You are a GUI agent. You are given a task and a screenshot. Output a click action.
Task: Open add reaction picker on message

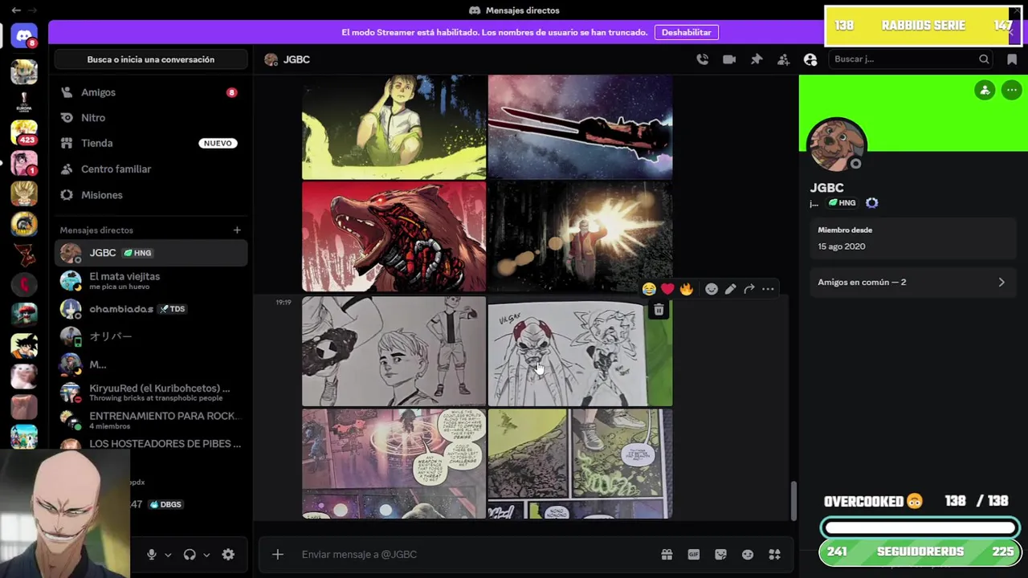pyautogui.click(x=712, y=289)
